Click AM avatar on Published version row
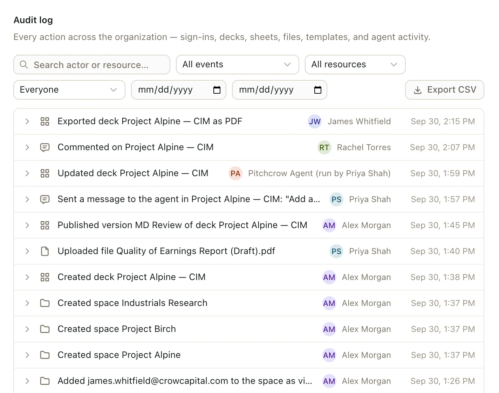Viewport: 499px width, 393px height. pos(329,225)
